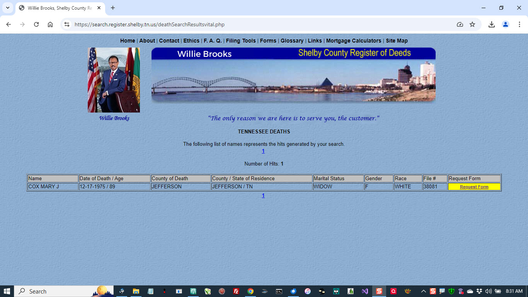Open the Snagit S icon on the taskbar
This screenshot has width=528, height=297.
(x=379, y=291)
